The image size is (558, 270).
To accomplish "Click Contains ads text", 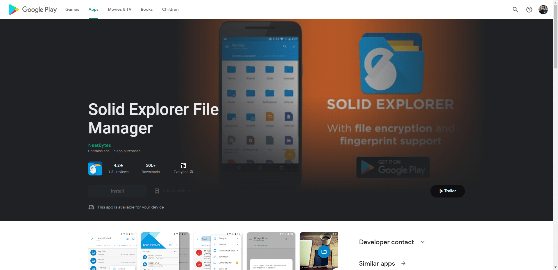I will pyautogui.click(x=99, y=151).
